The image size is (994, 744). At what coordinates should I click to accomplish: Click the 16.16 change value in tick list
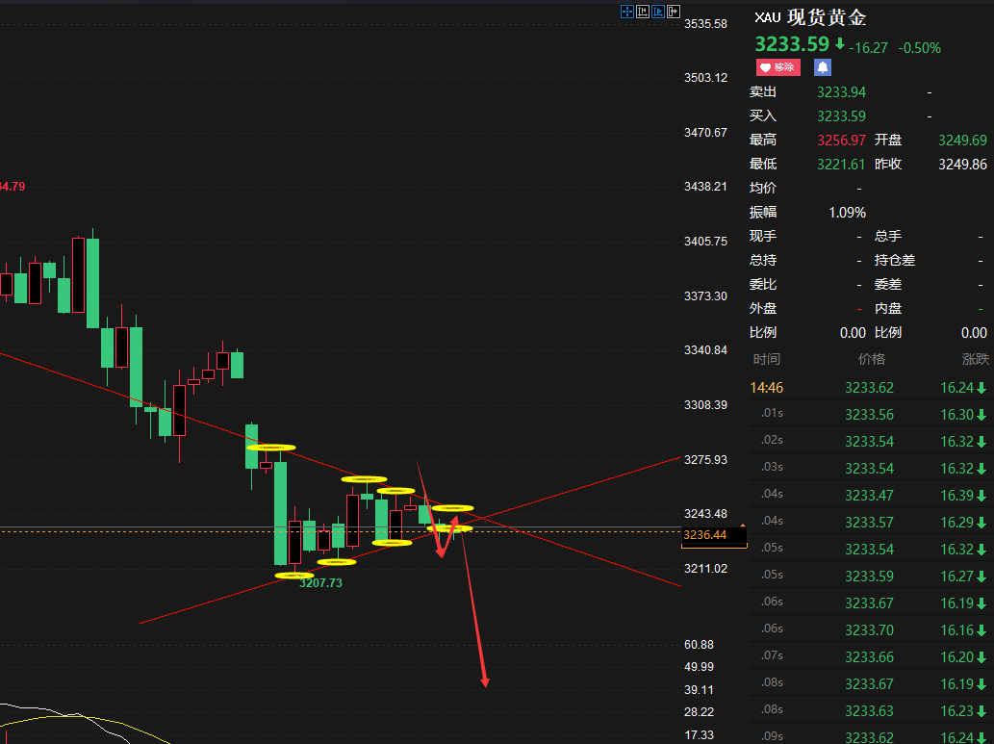click(956, 630)
